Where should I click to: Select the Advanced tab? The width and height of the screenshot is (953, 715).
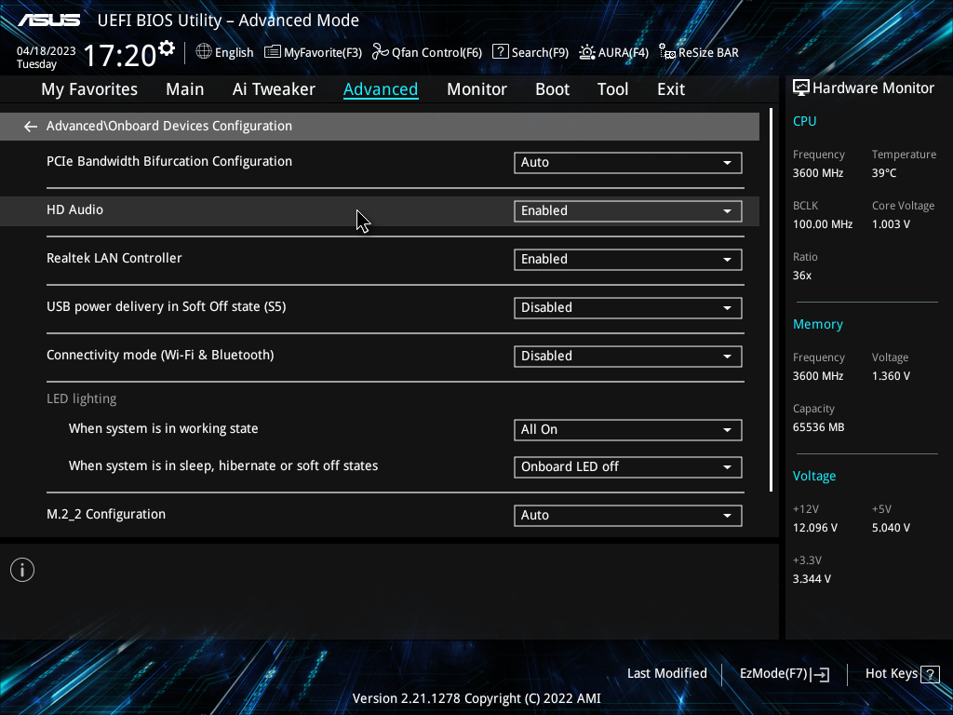tap(381, 89)
